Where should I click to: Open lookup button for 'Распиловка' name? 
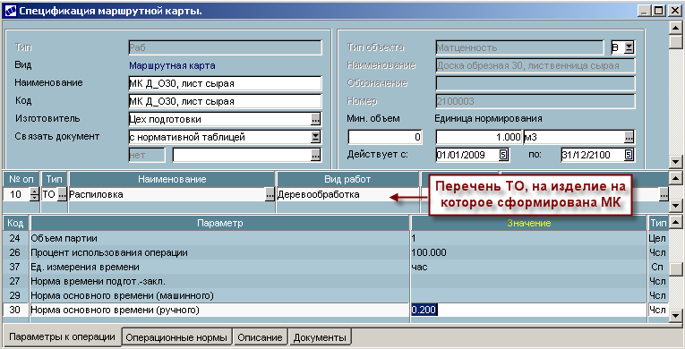pyautogui.click(x=270, y=195)
